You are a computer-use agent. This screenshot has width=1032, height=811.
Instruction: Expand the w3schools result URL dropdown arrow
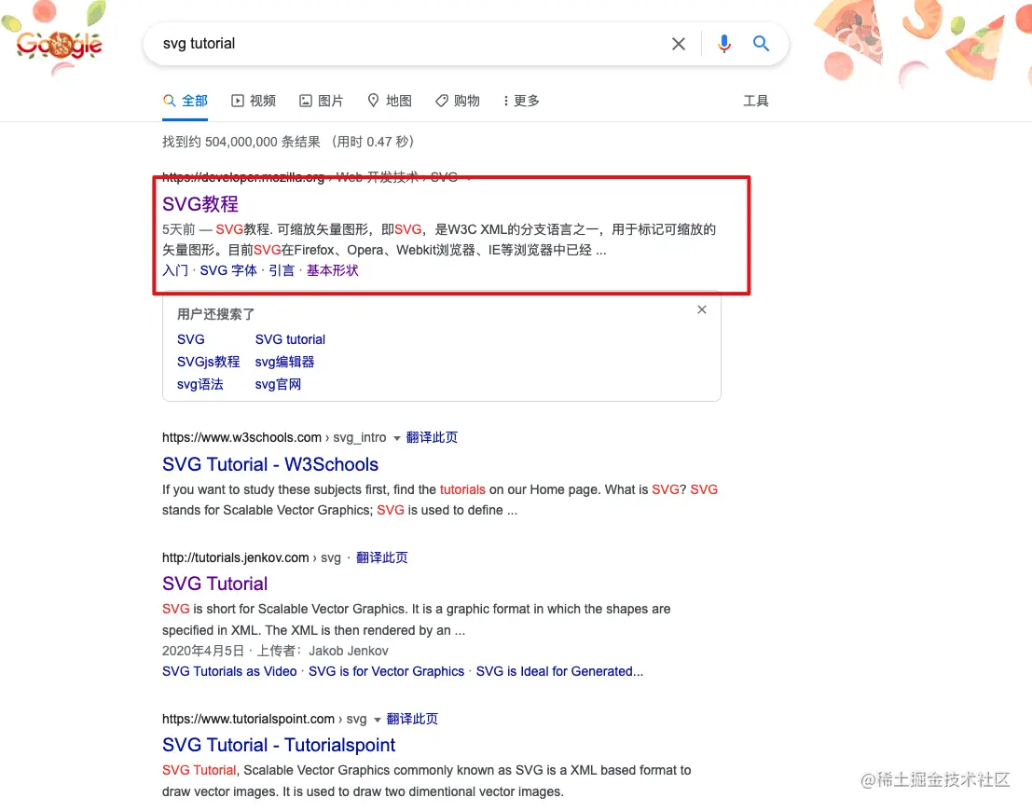397,438
